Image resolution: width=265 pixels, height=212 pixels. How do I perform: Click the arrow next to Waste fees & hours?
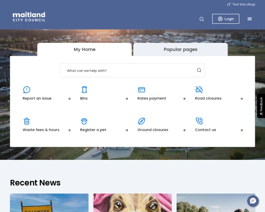[x=69, y=130]
